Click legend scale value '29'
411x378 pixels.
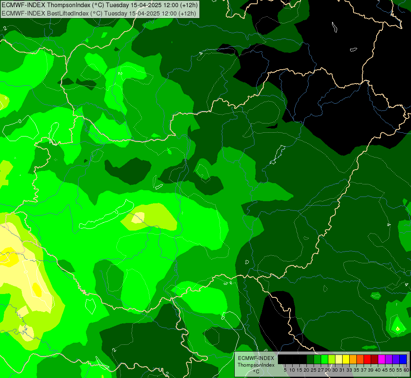(328, 370)
